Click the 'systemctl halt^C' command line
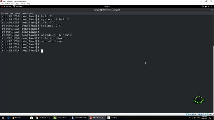The image size is (214, 120). [55, 19]
